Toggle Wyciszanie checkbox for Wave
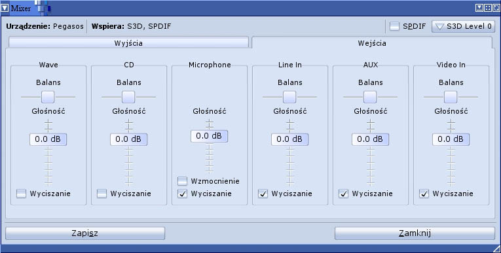 pos(21,194)
